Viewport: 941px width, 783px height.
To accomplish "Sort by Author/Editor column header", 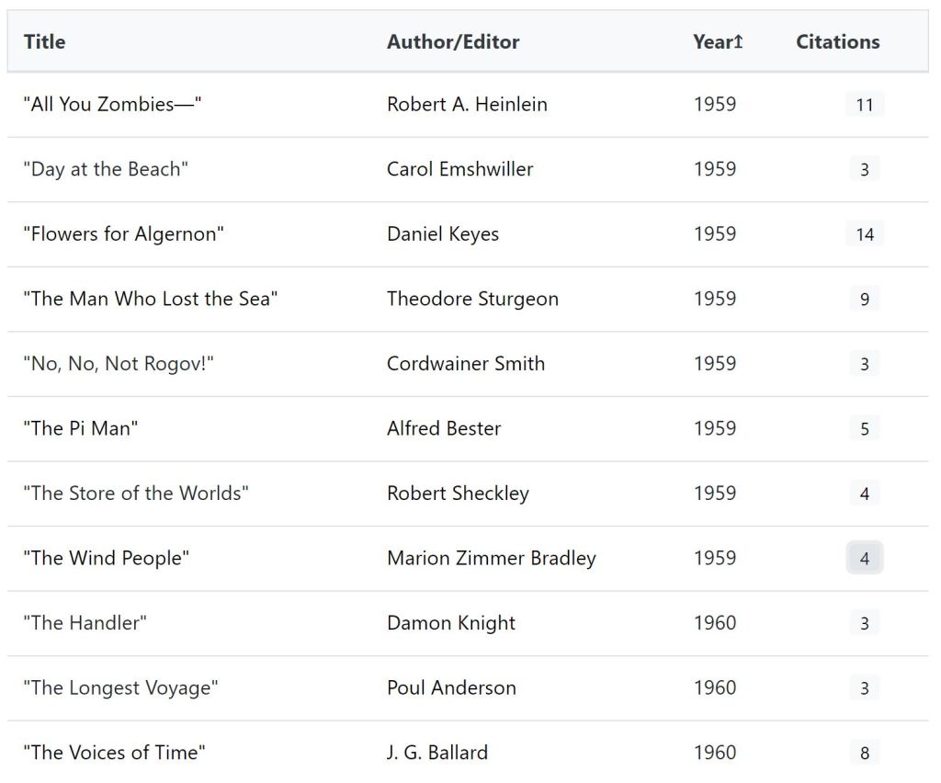I will point(452,42).
